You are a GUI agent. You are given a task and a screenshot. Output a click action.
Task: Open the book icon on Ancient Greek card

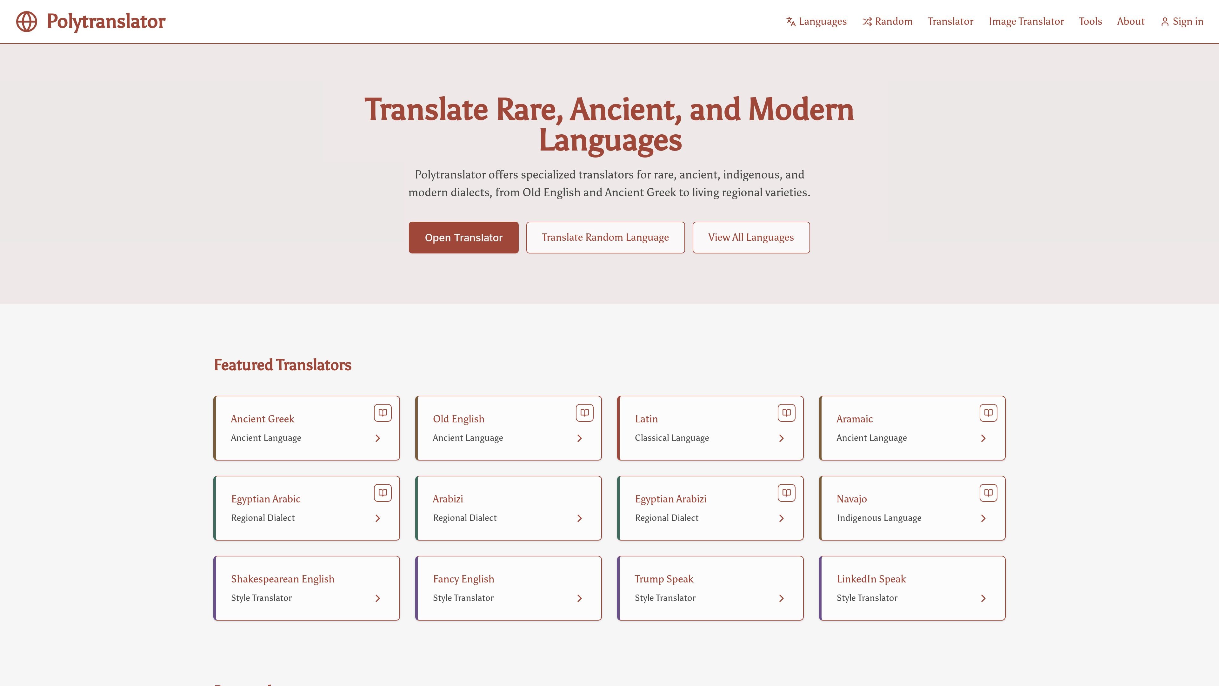(383, 413)
